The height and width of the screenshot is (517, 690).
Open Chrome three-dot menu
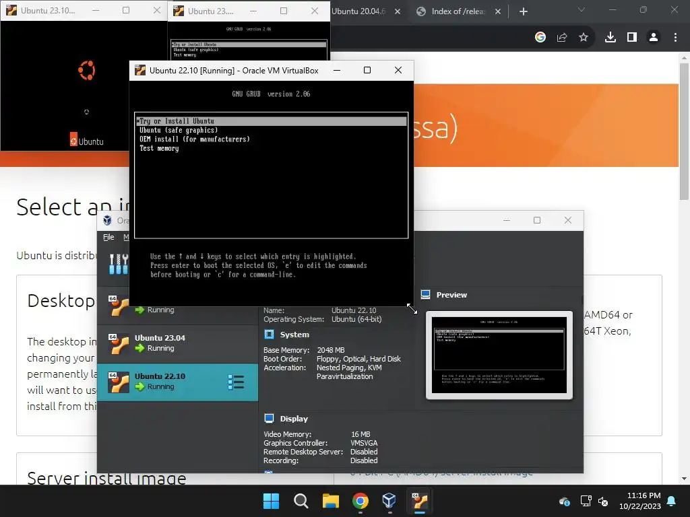675,38
